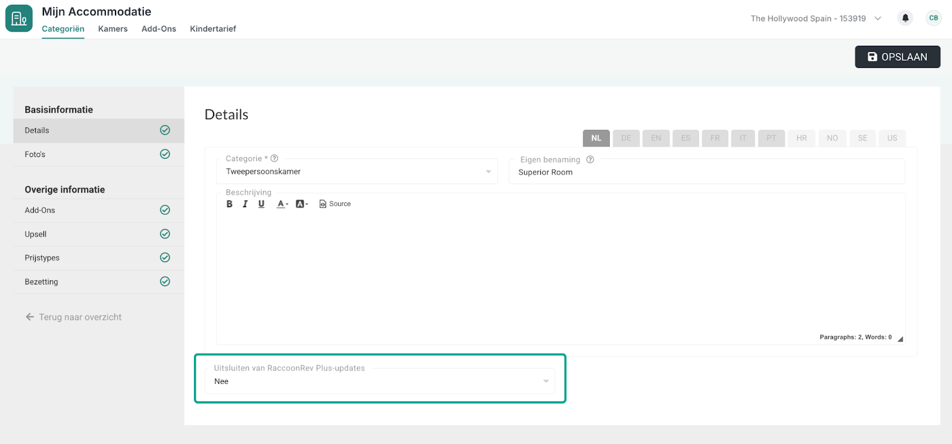Select the US language tab
This screenshot has width=952, height=444.
(x=892, y=138)
